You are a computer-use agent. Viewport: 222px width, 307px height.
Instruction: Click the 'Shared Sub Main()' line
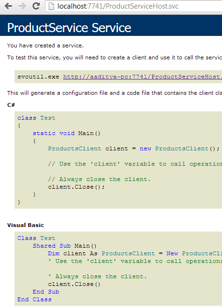(65, 246)
